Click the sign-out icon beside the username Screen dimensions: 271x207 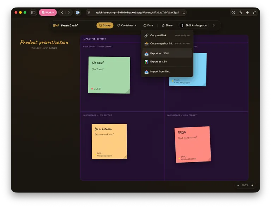[214, 25]
